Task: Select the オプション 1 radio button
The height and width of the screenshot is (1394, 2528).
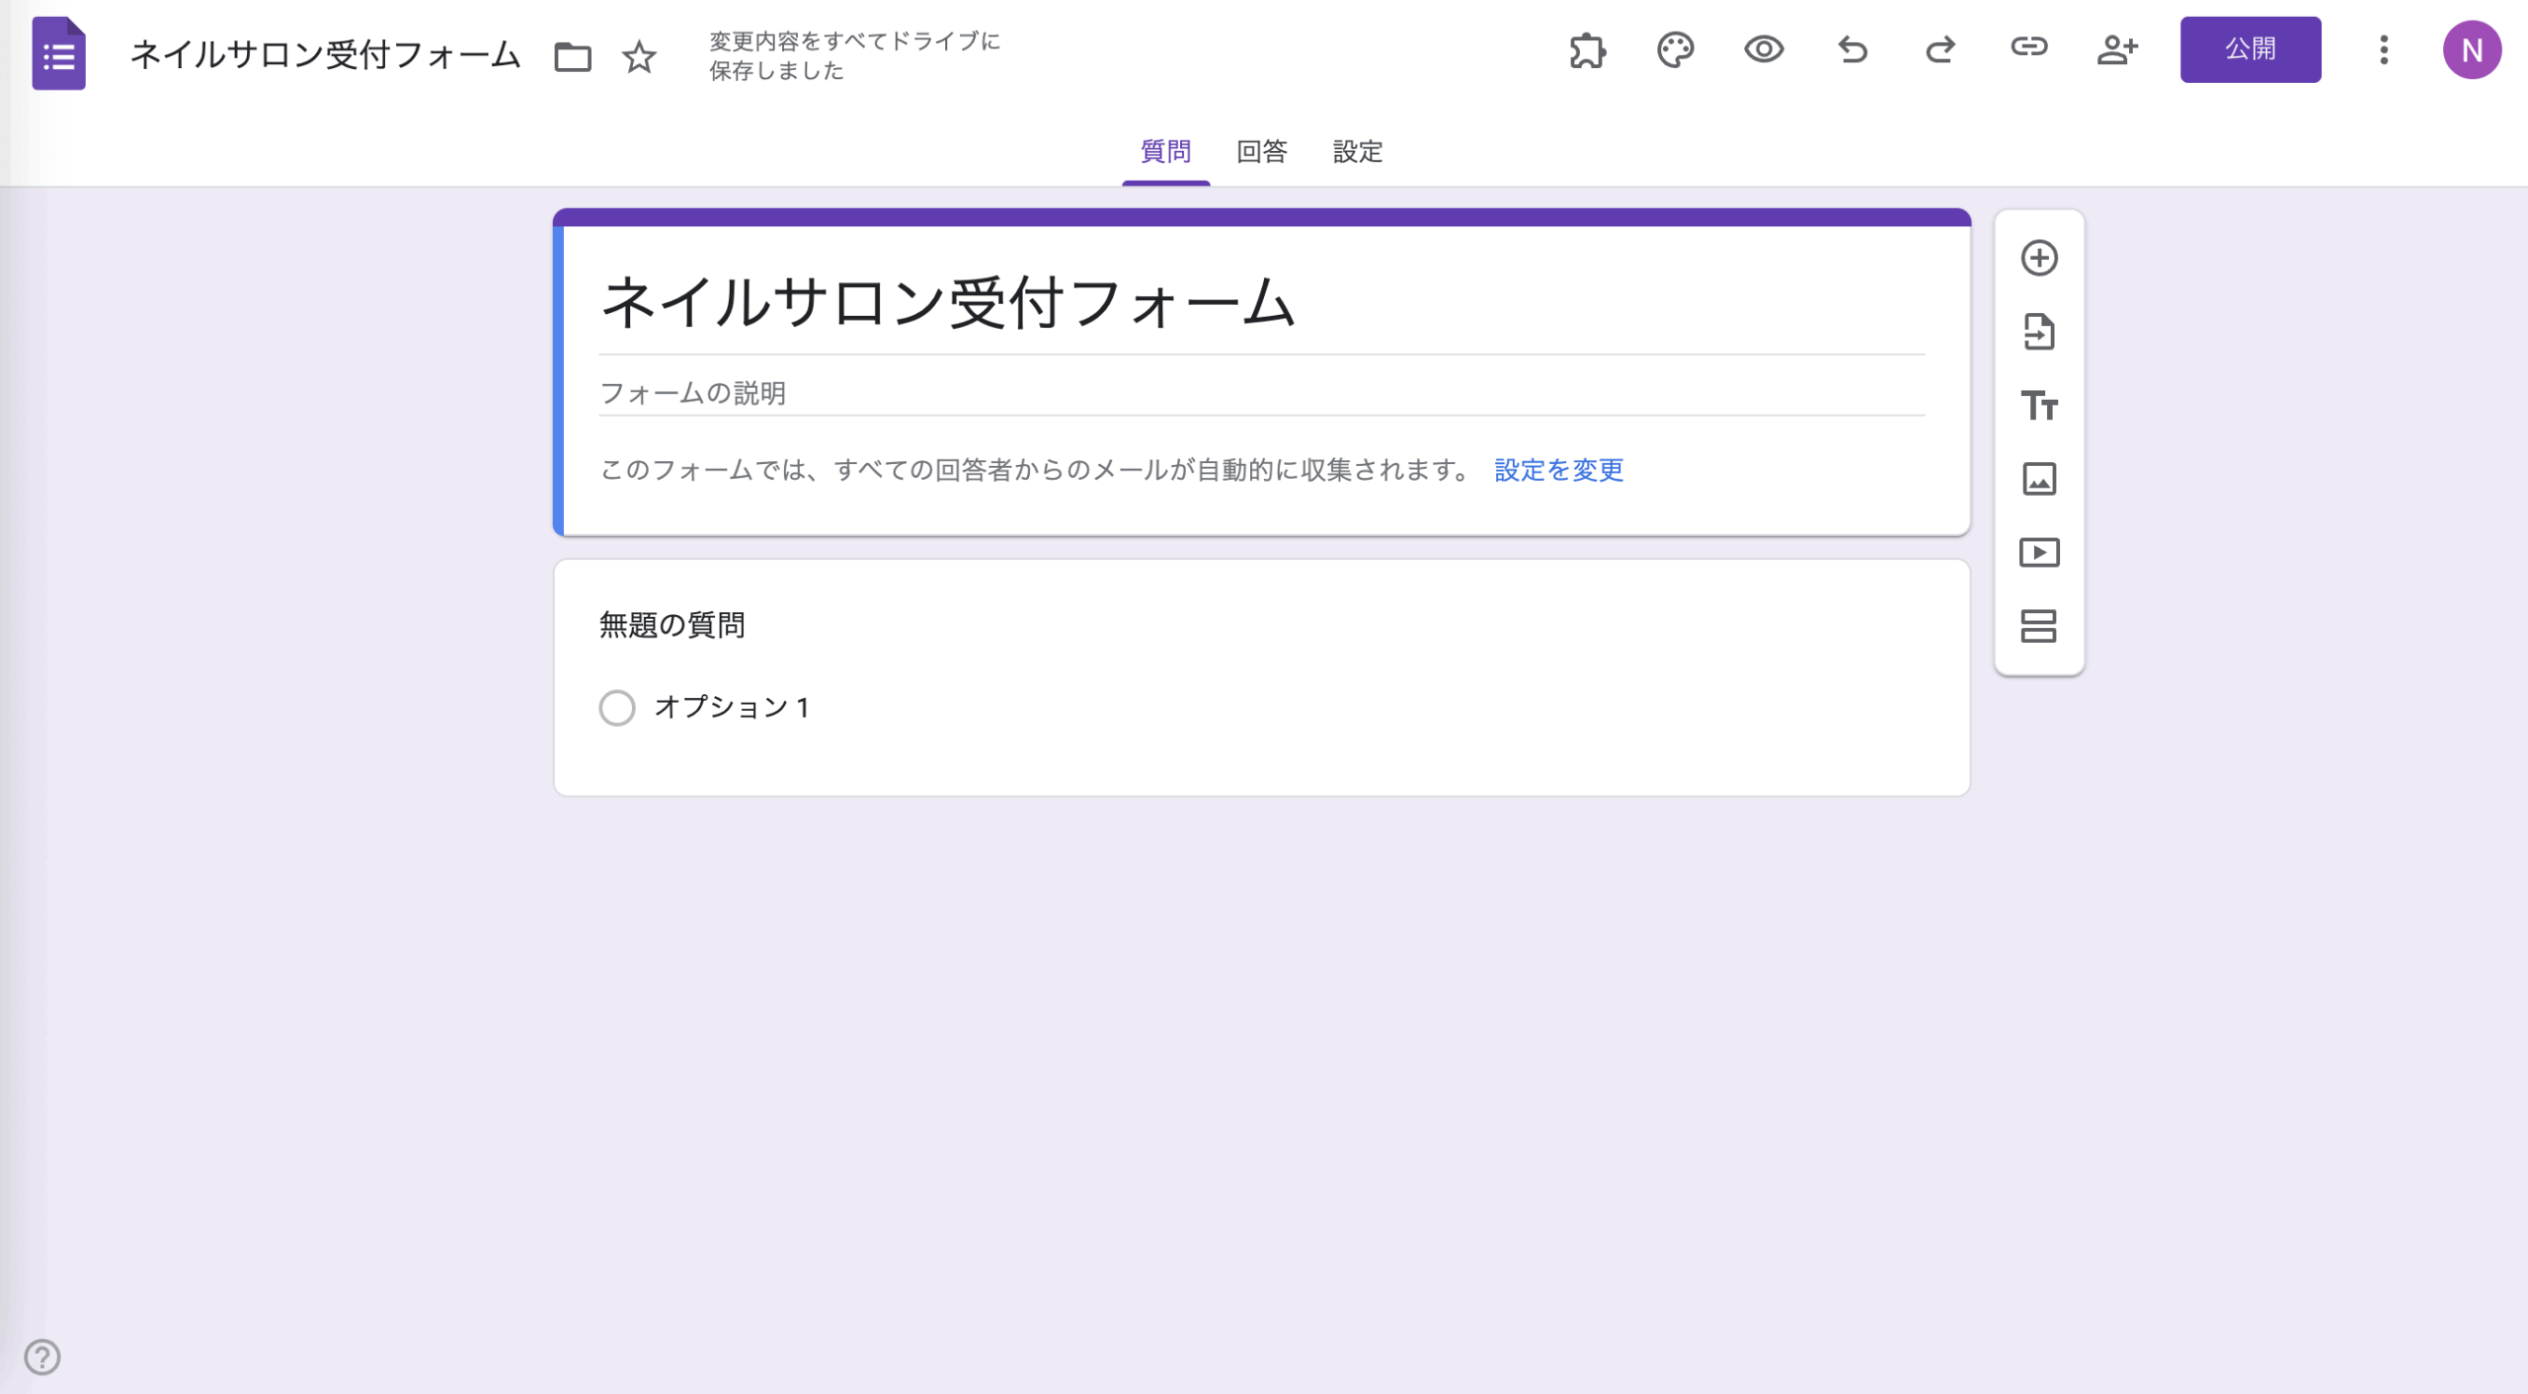Action: pyautogui.click(x=617, y=708)
